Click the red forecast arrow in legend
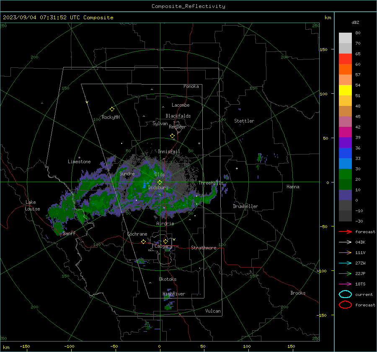 [345, 231]
